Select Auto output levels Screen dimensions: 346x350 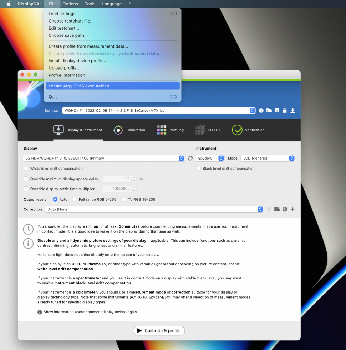(55, 199)
